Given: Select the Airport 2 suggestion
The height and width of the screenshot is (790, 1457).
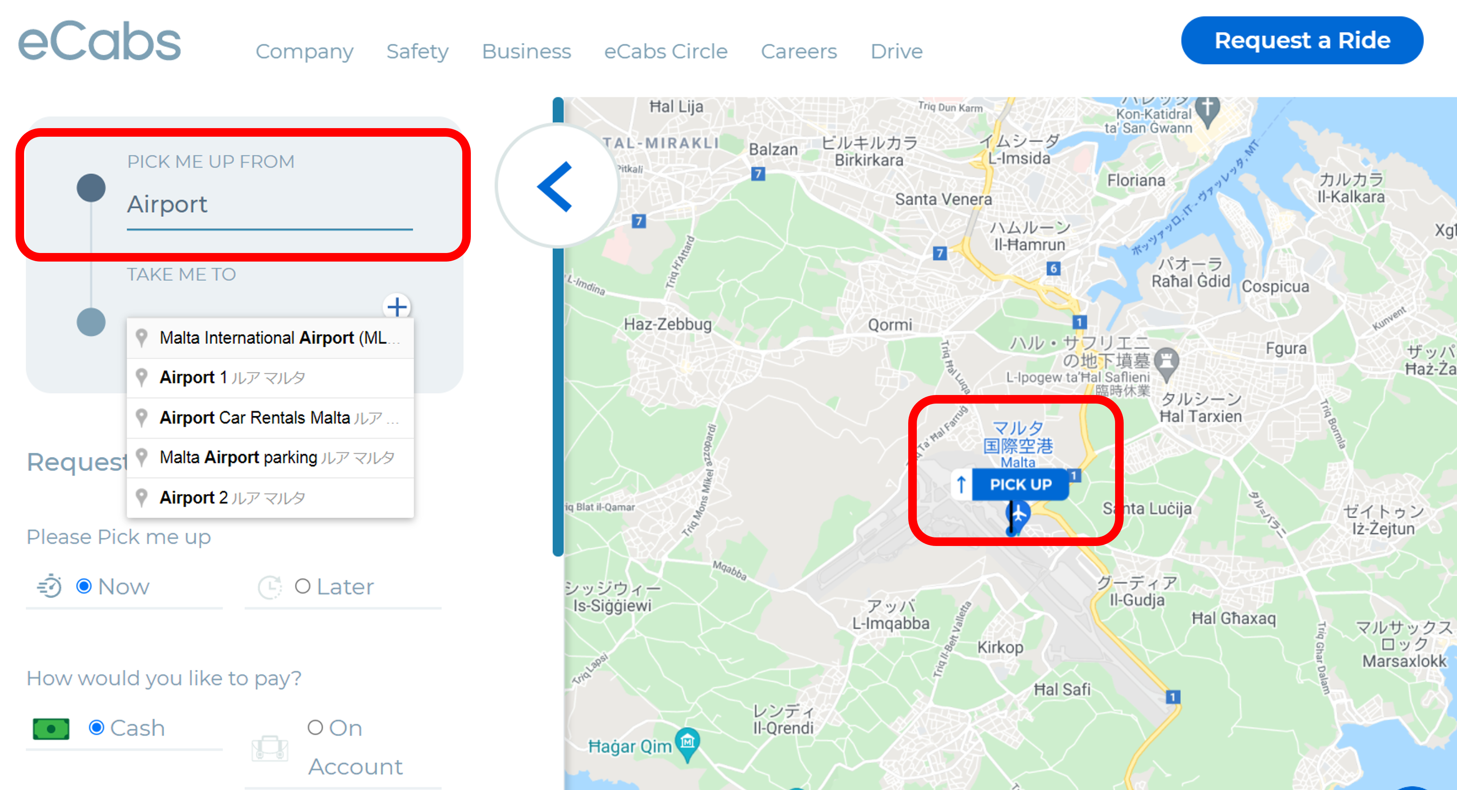Looking at the screenshot, I should (271, 498).
